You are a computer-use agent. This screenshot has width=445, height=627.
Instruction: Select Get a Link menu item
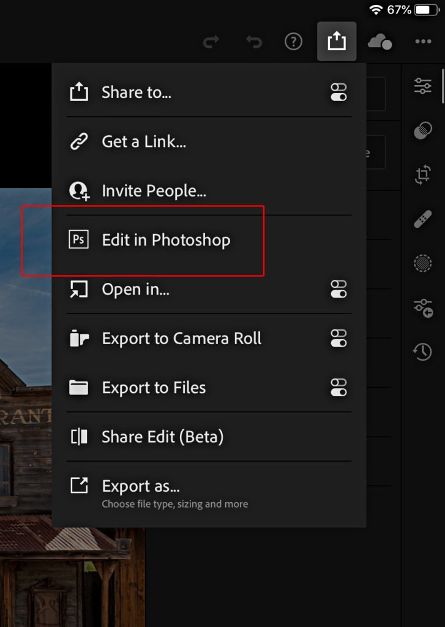tap(144, 141)
